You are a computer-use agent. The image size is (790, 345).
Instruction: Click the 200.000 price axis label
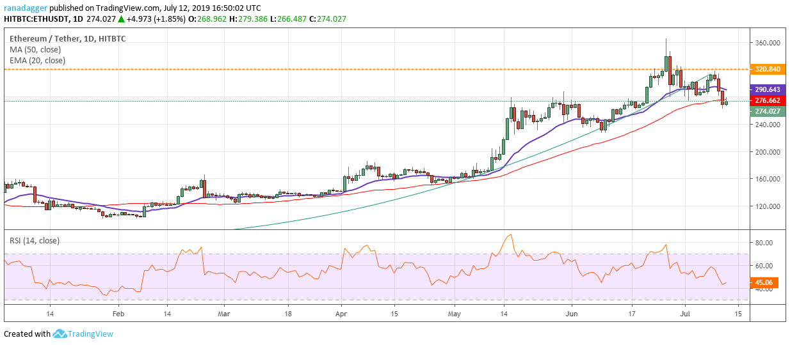[767, 152]
